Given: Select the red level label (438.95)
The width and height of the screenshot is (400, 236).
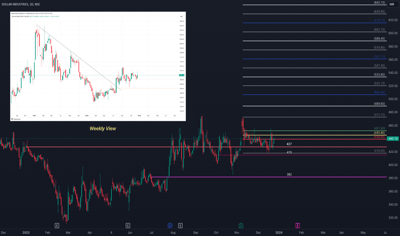Looking at the screenshot, I should [x=379, y=137].
